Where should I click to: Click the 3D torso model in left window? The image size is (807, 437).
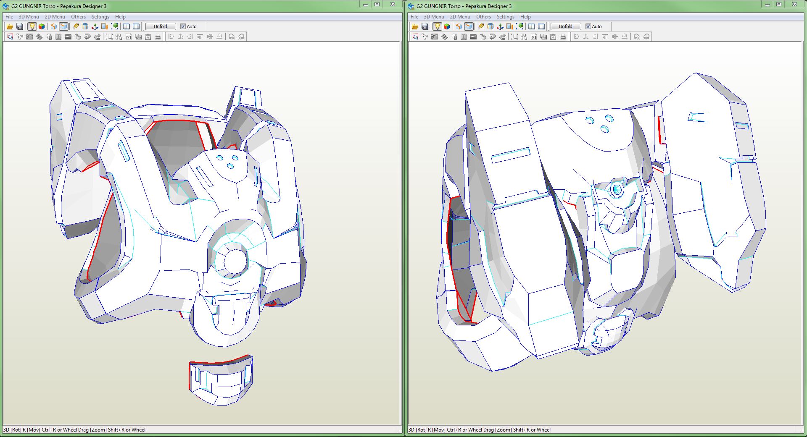pos(178,212)
